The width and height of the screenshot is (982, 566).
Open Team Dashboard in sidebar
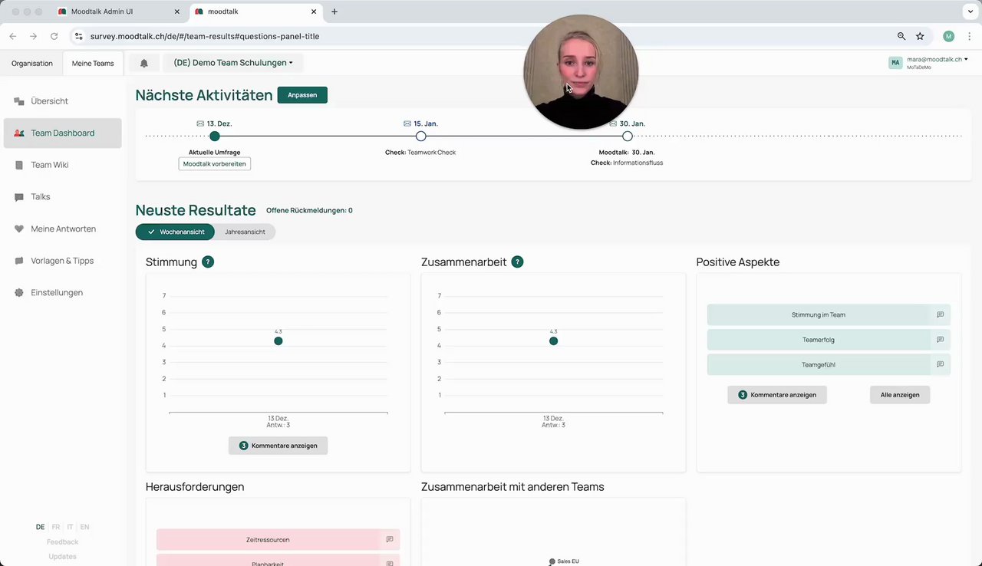pyautogui.click(x=62, y=133)
